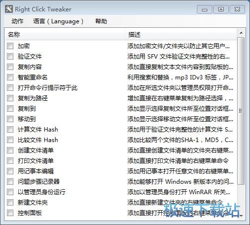Select the 控制面板 list item

(30, 213)
